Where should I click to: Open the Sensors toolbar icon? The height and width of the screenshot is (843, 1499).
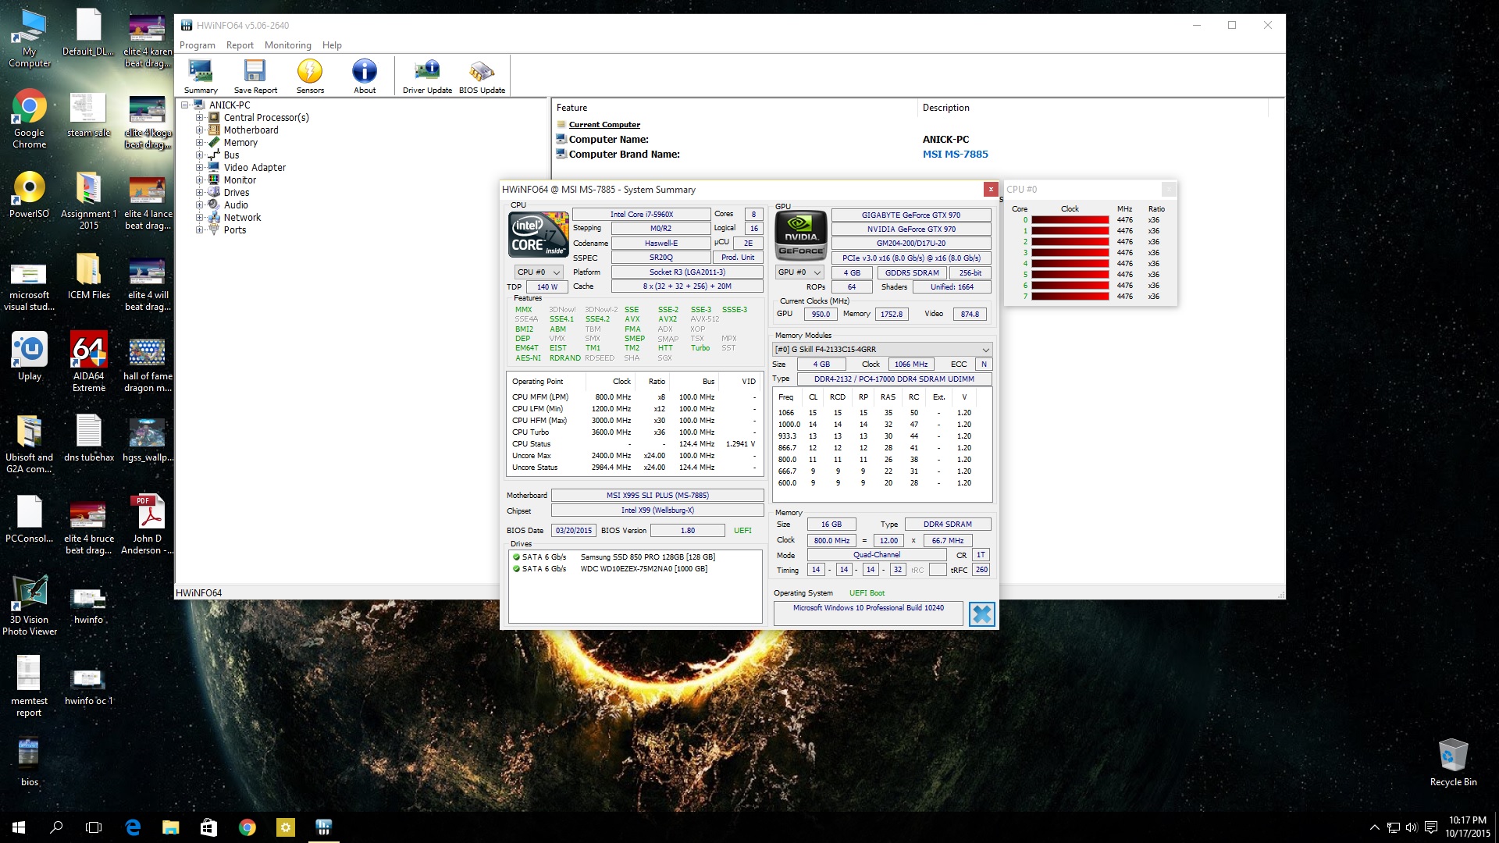[310, 76]
